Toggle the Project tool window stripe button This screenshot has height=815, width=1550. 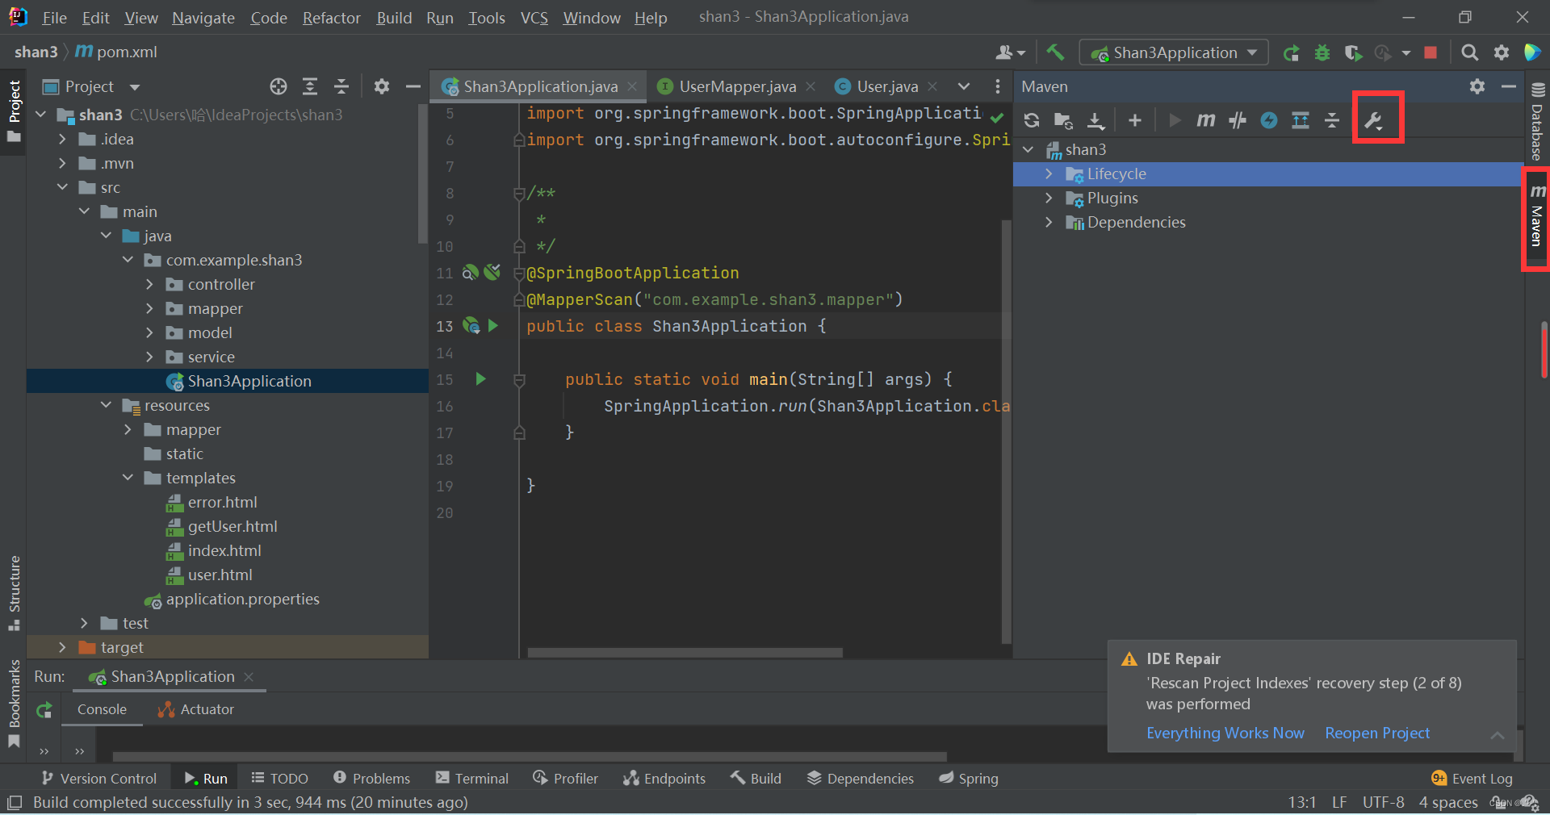(x=14, y=111)
